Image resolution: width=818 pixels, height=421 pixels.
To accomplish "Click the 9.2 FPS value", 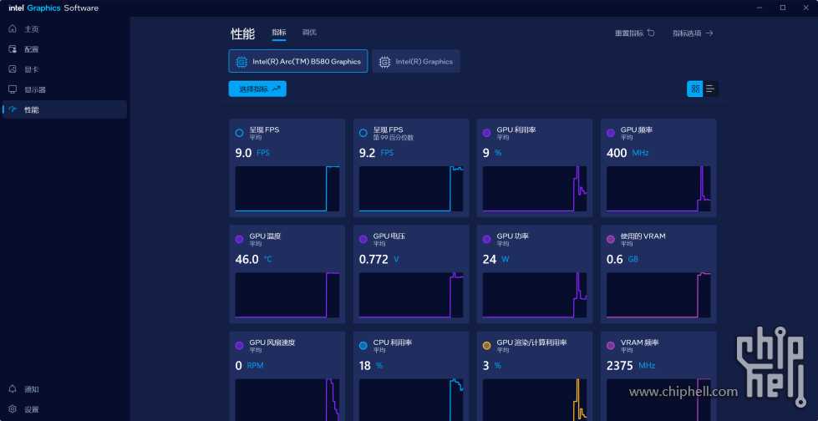I will 376,153.
